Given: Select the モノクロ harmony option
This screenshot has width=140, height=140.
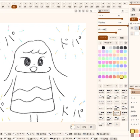Looking at the screenshot, I should tap(134, 102).
